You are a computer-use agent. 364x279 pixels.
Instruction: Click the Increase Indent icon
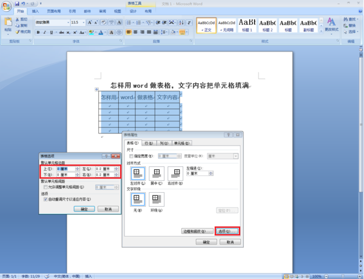tap(164, 22)
